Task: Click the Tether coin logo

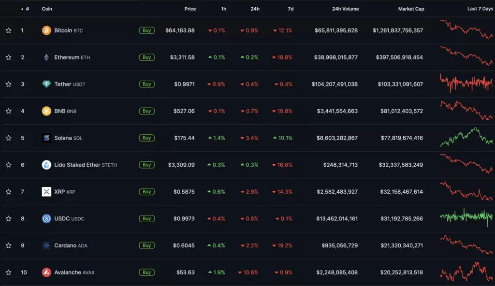Action: point(46,84)
